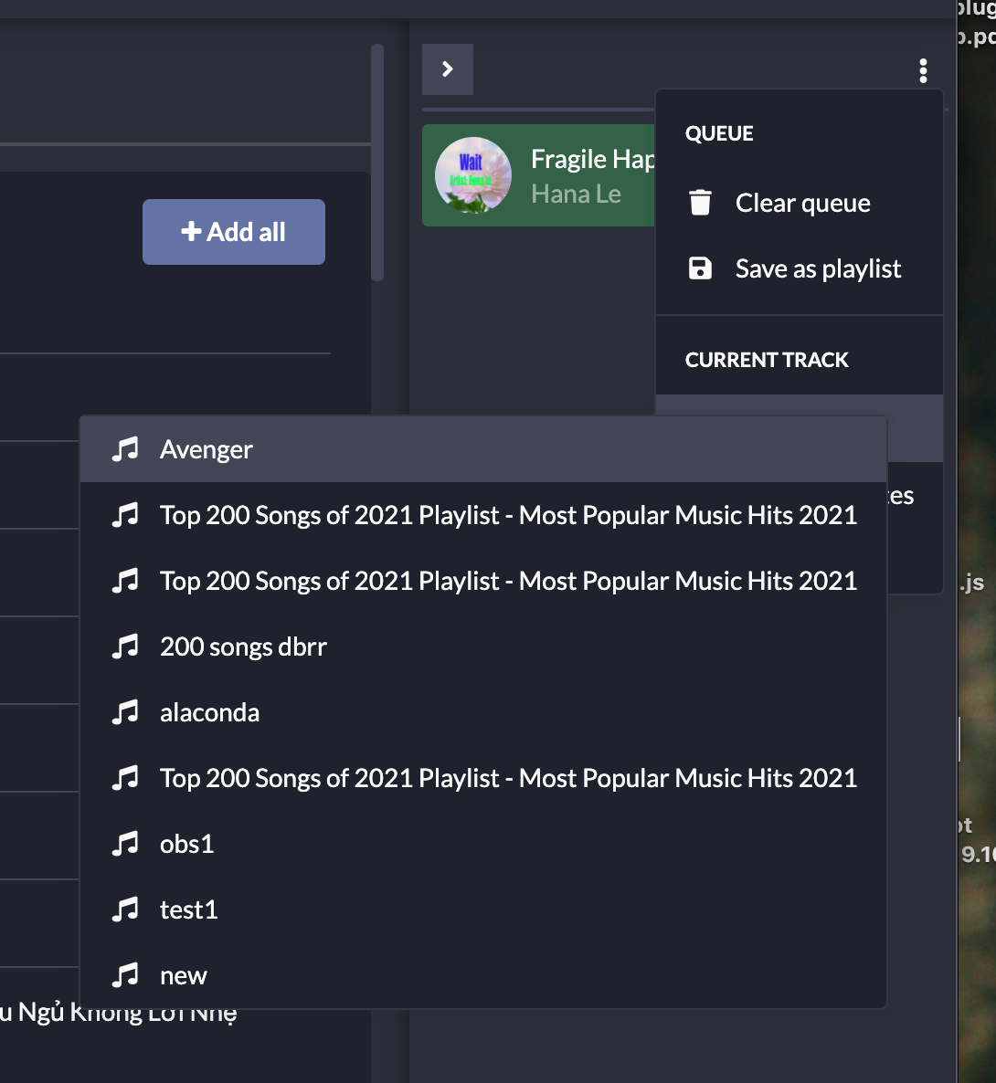Click the trash icon next to Clear queue
996x1083 pixels.
tap(700, 203)
